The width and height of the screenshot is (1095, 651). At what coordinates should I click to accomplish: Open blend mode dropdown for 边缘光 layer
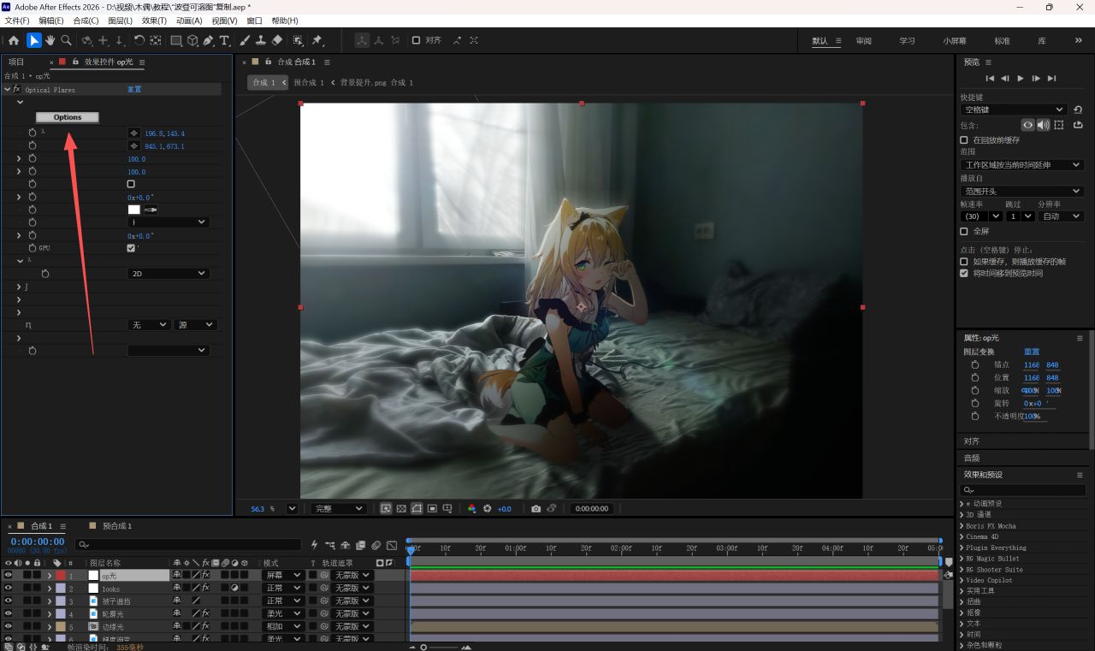point(282,626)
